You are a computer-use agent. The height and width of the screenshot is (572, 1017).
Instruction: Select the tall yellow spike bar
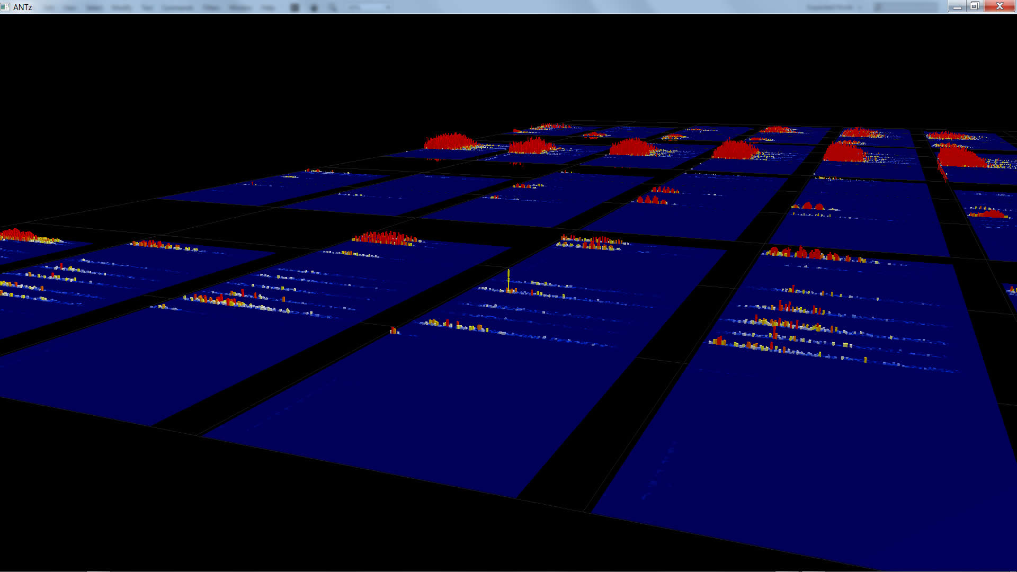(508, 279)
